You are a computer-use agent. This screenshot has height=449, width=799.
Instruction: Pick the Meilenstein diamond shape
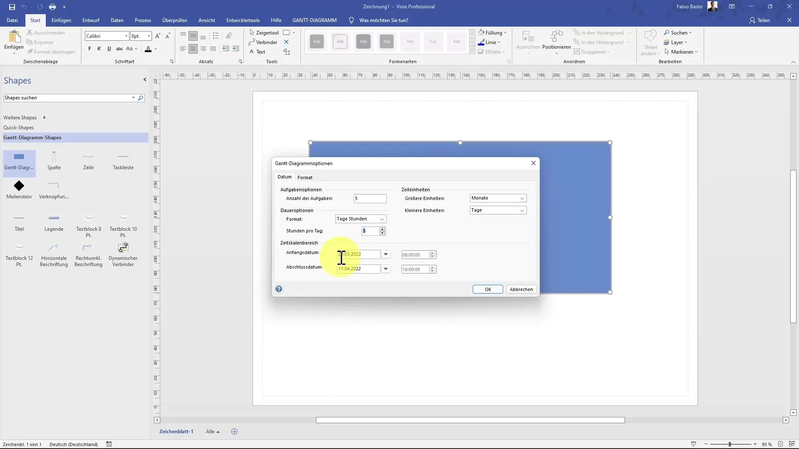click(19, 190)
